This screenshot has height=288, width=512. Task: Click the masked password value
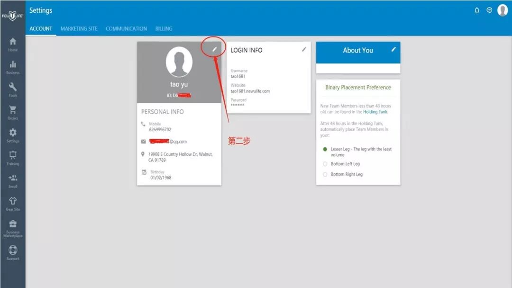[x=238, y=105]
